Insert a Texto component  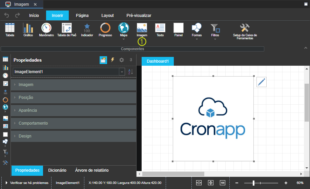pyautogui.click(x=160, y=30)
